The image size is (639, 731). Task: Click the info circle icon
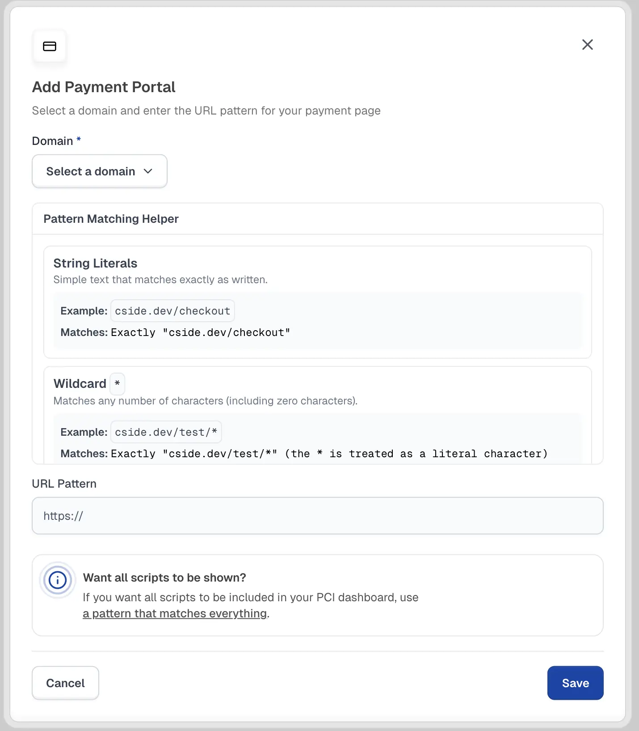(x=58, y=580)
